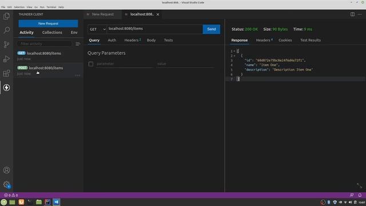Screen dimensions: 366x206
Task: Open editor More Actions ellipsis
Action: tap(360, 14)
